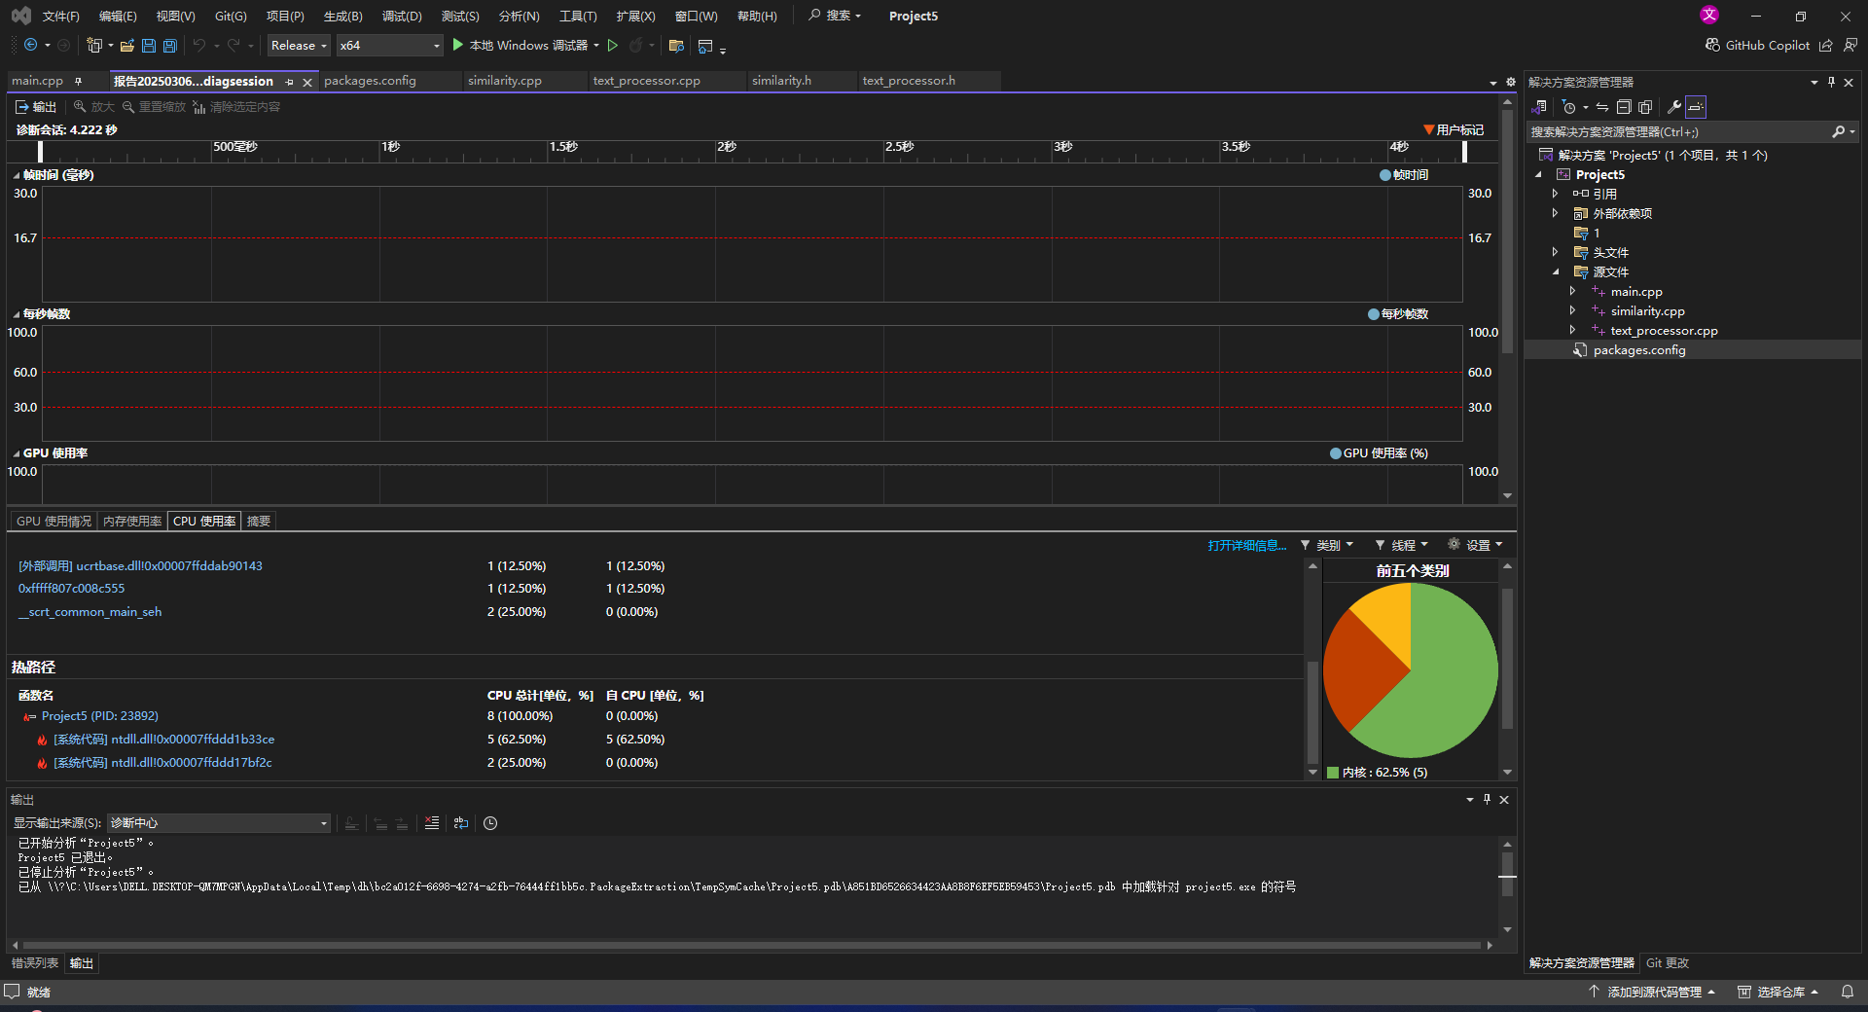Open the output source dropdown showing 诊断中心
The width and height of the screenshot is (1868, 1012).
pos(218,823)
